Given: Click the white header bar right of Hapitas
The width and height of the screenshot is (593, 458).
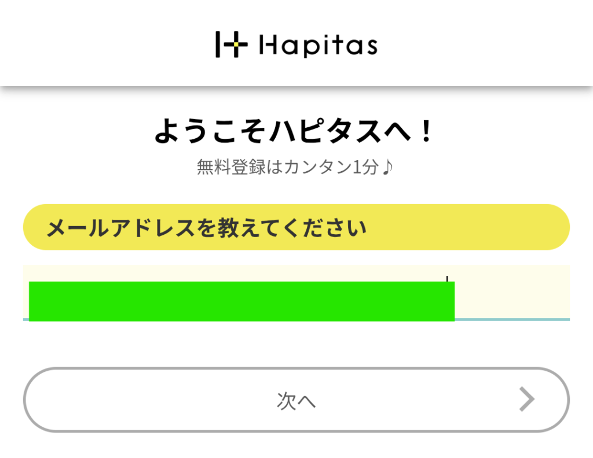Looking at the screenshot, I should tap(486, 43).
